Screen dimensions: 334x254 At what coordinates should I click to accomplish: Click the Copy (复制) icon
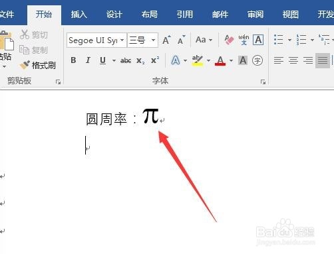click(24, 50)
